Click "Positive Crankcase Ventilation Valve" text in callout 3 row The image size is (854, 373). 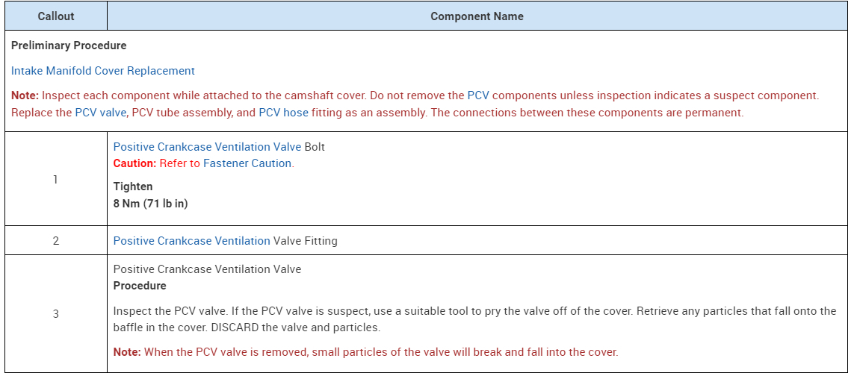click(x=207, y=269)
